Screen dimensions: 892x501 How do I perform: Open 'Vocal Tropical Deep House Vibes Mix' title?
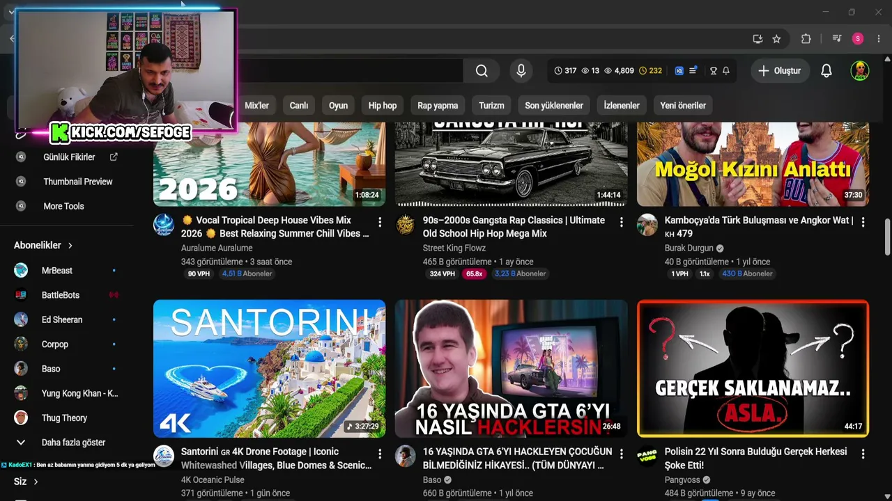275,227
